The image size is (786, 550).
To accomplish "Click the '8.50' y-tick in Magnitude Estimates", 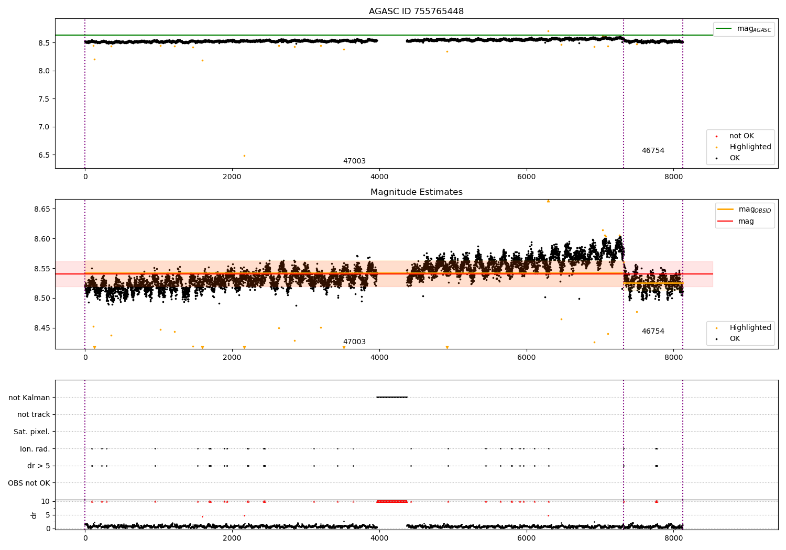I will pos(42,299).
